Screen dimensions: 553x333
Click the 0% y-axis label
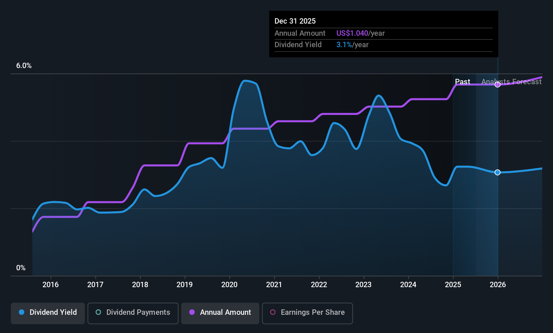coord(21,268)
